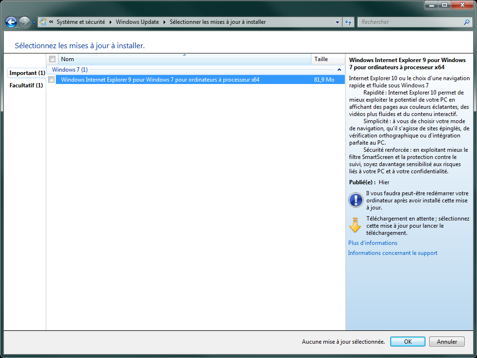Open the recent pages dropdown arrow
This screenshot has width=477, height=358.
coord(34,22)
